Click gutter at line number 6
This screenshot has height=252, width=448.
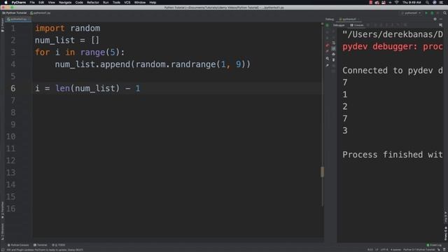[x=13, y=88]
